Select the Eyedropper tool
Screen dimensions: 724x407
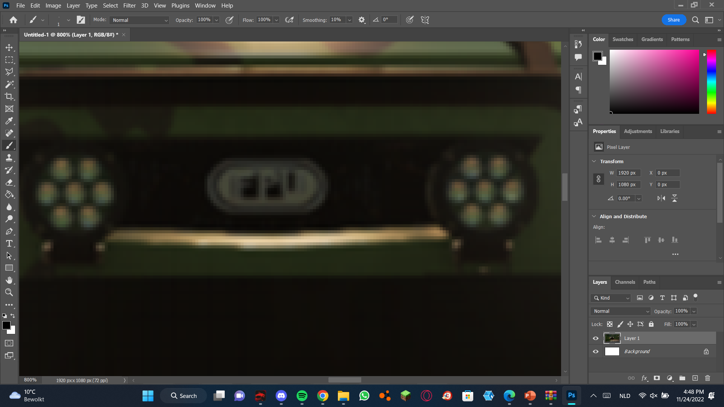(x=9, y=121)
